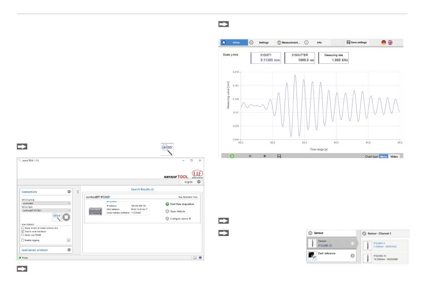Click the IFS2405-3 sensor entry text
Image resolution: width=432 pixels, height=303 pixels.
coord(385,245)
